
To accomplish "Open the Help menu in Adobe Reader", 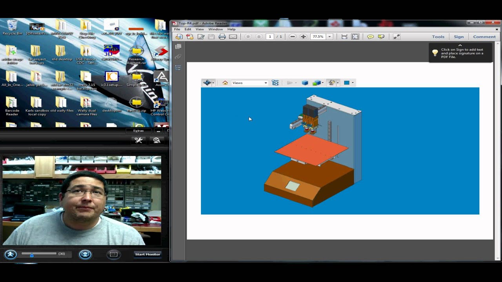I will tap(231, 29).
